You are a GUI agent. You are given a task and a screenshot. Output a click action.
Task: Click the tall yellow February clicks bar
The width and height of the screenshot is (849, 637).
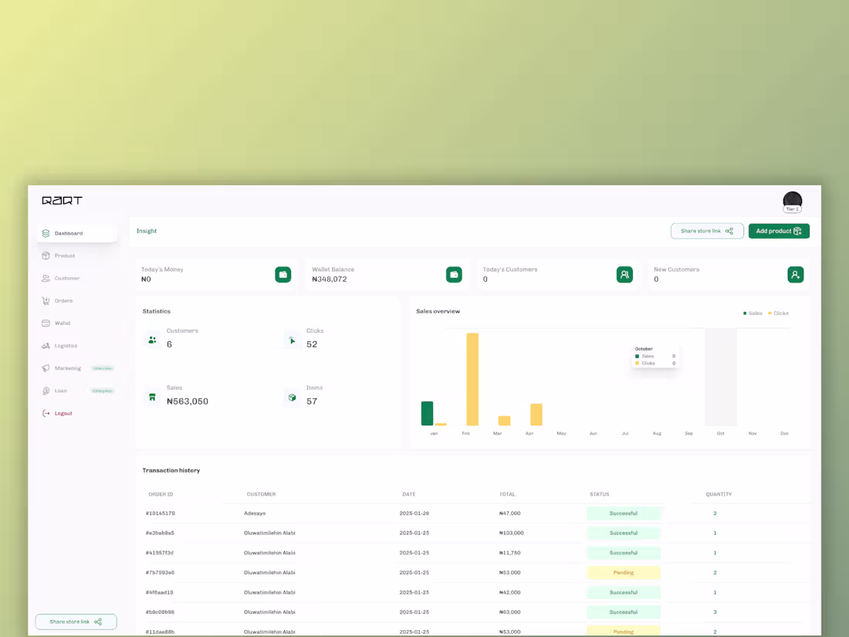472,379
